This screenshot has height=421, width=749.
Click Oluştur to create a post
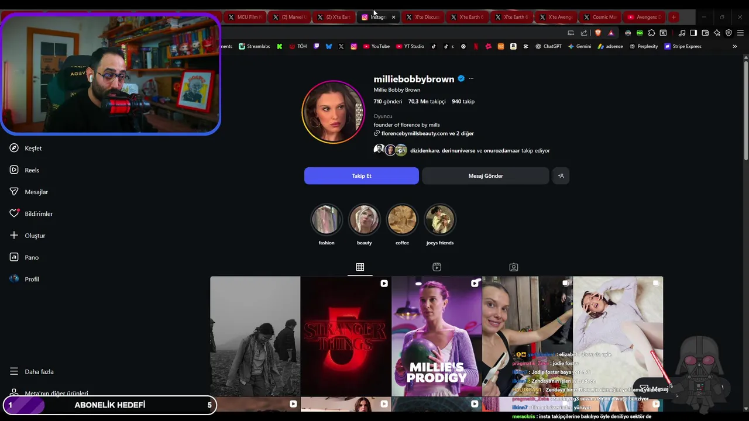(28, 236)
